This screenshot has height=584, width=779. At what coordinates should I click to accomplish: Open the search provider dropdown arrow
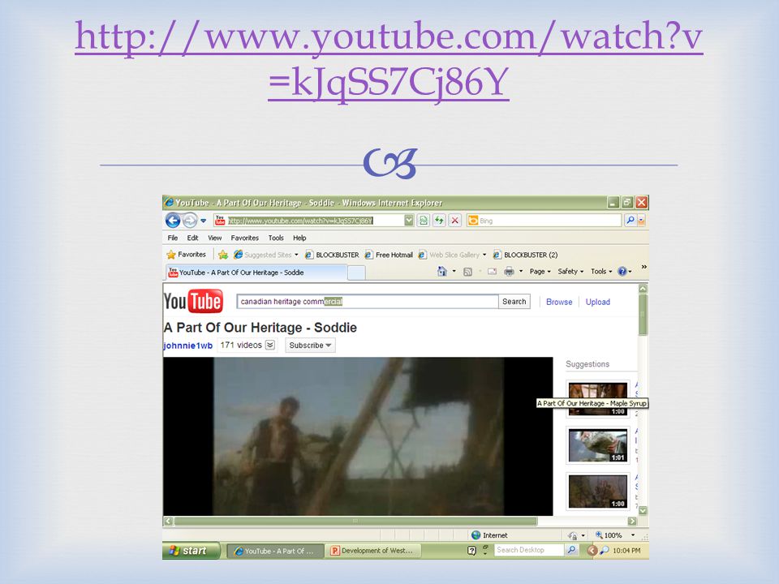(x=641, y=220)
